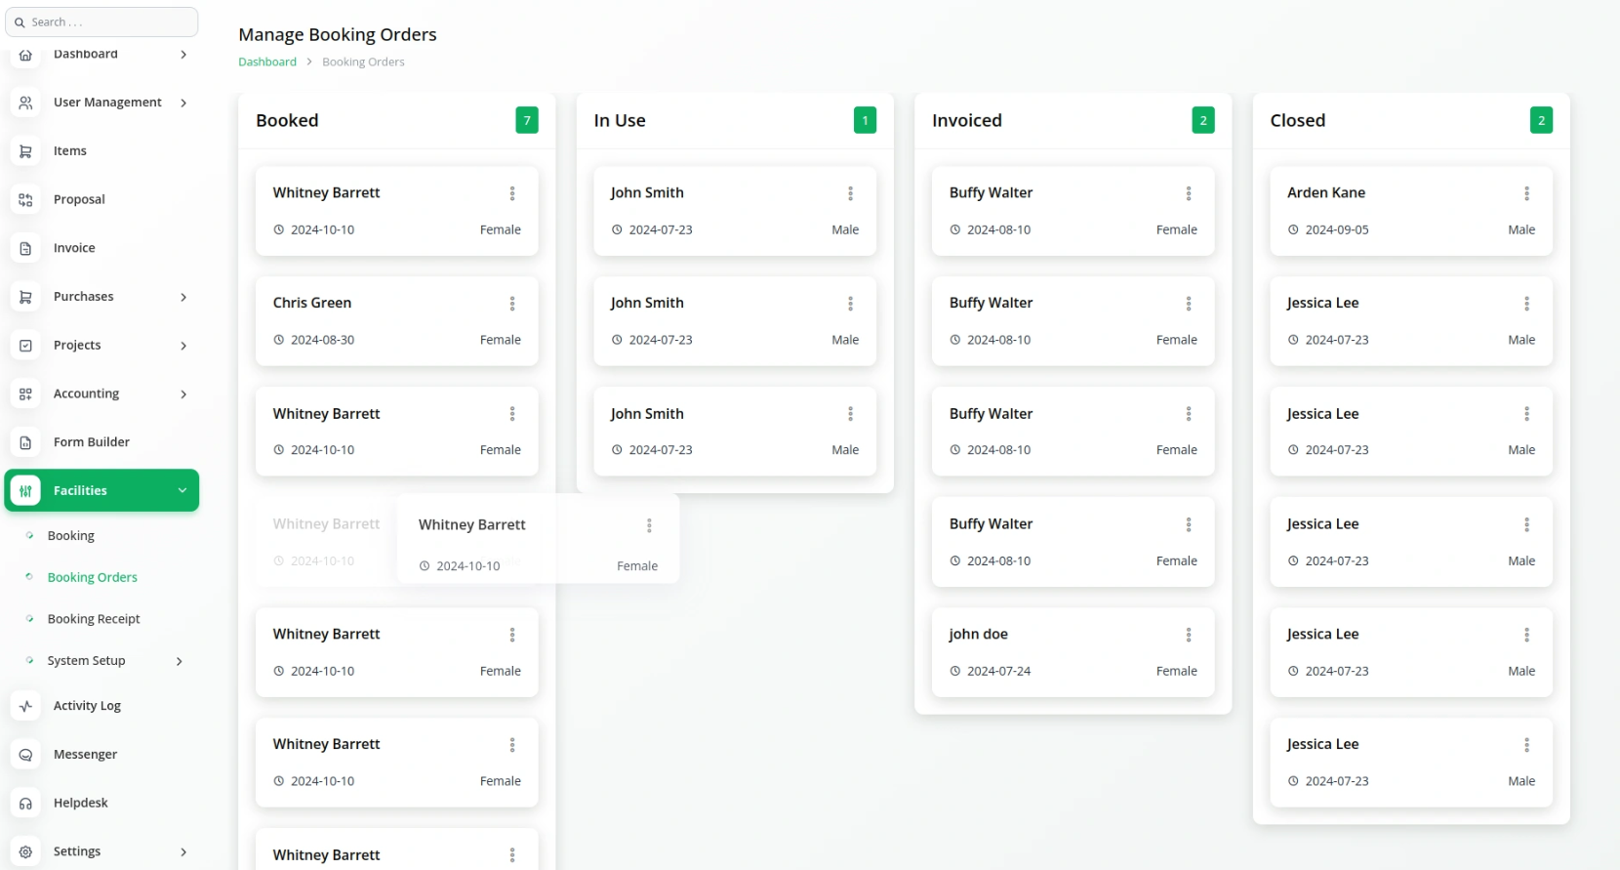Open kebab menu on first Jessica Lee card
This screenshot has width=1620, height=870.
tap(1527, 304)
